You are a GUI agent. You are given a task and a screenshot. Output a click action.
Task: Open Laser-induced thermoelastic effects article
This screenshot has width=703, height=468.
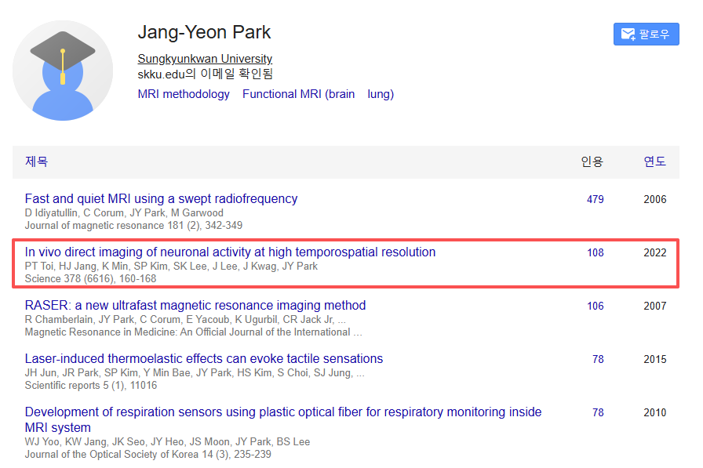point(204,358)
